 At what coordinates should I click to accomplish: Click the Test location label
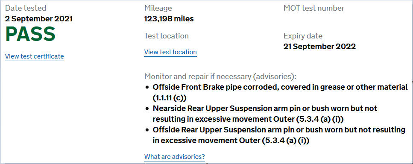tap(167, 36)
